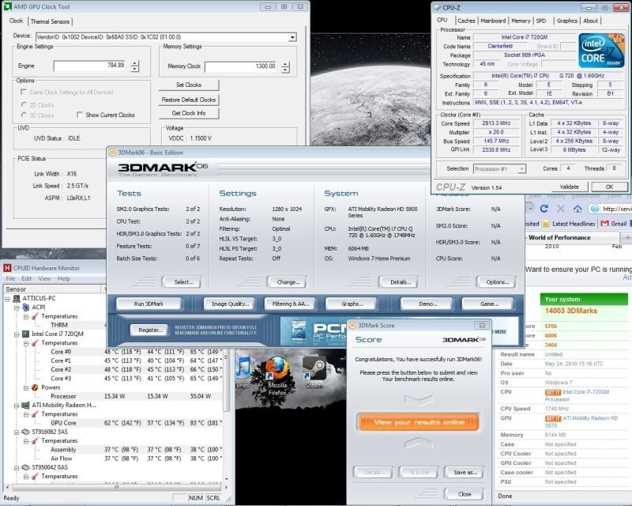Viewport: 632px width, 506px height.
Task: Click the GET IT badge beside ATI Mobility Radeon HD
Action: coord(552,418)
